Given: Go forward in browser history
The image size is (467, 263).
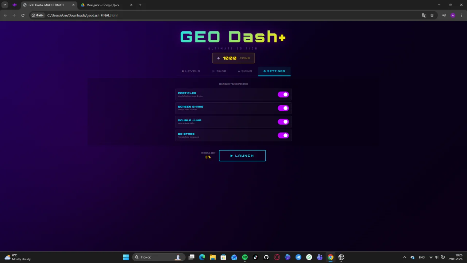Looking at the screenshot, I should pyautogui.click(x=14, y=15).
